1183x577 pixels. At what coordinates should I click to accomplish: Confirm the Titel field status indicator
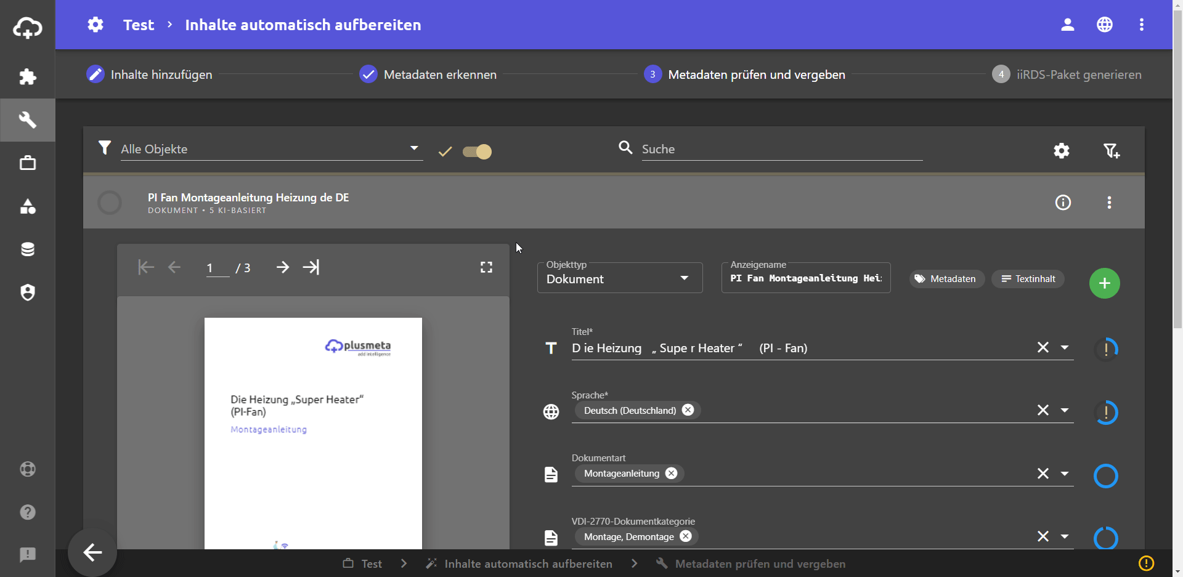(1106, 349)
